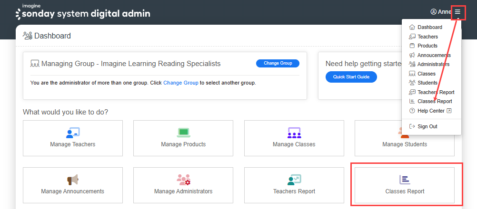Select Teachers in the dropdown menu

click(x=427, y=37)
